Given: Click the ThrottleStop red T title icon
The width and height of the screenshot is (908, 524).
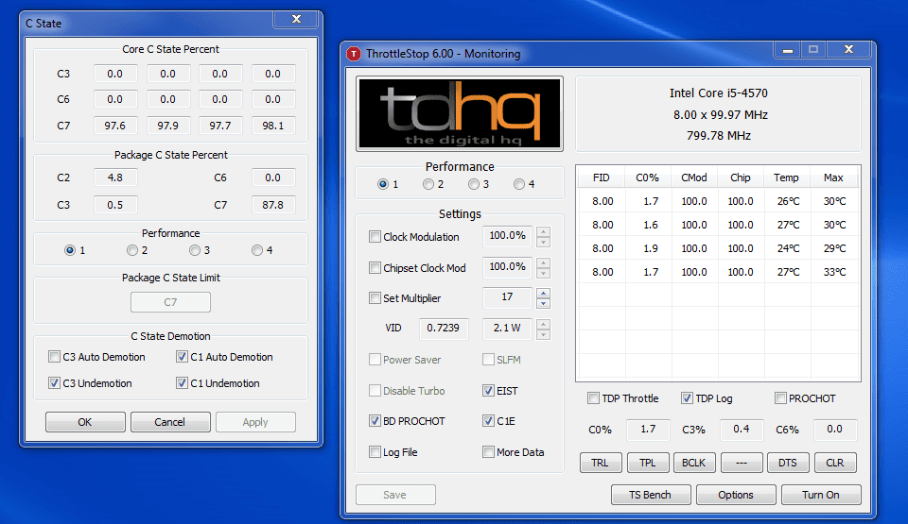Looking at the screenshot, I should coord(353,54).
